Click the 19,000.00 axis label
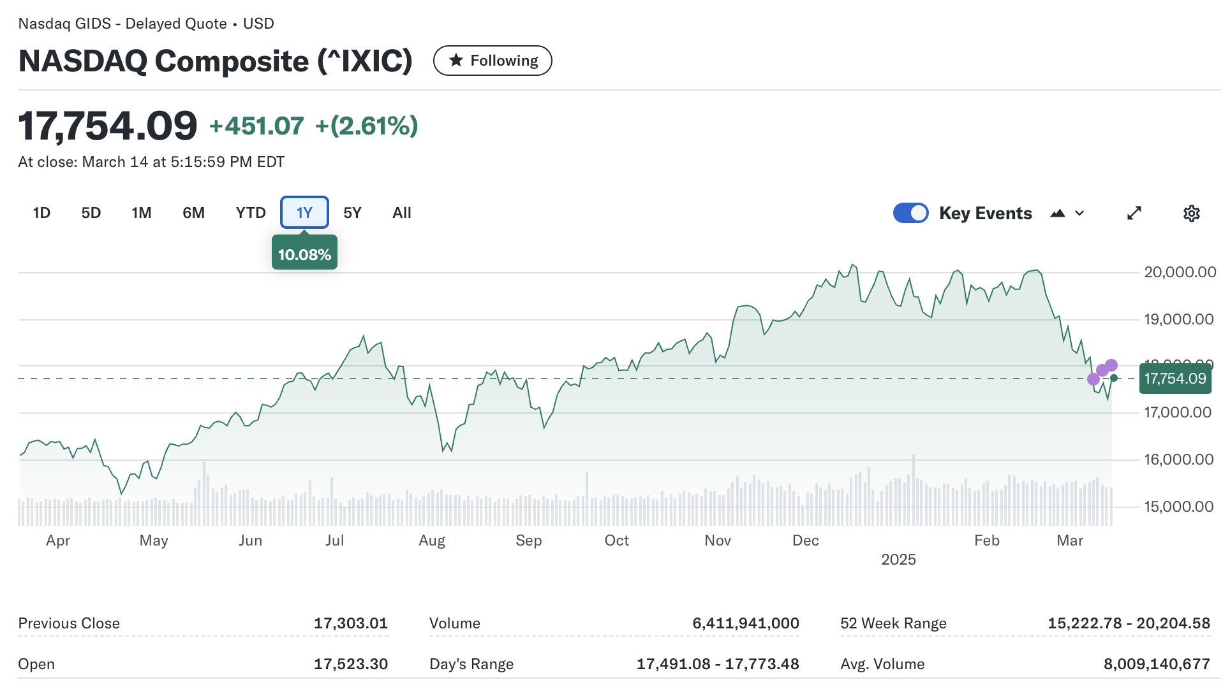Viewport: 1230px width, 687px height. coord(1178,319)
